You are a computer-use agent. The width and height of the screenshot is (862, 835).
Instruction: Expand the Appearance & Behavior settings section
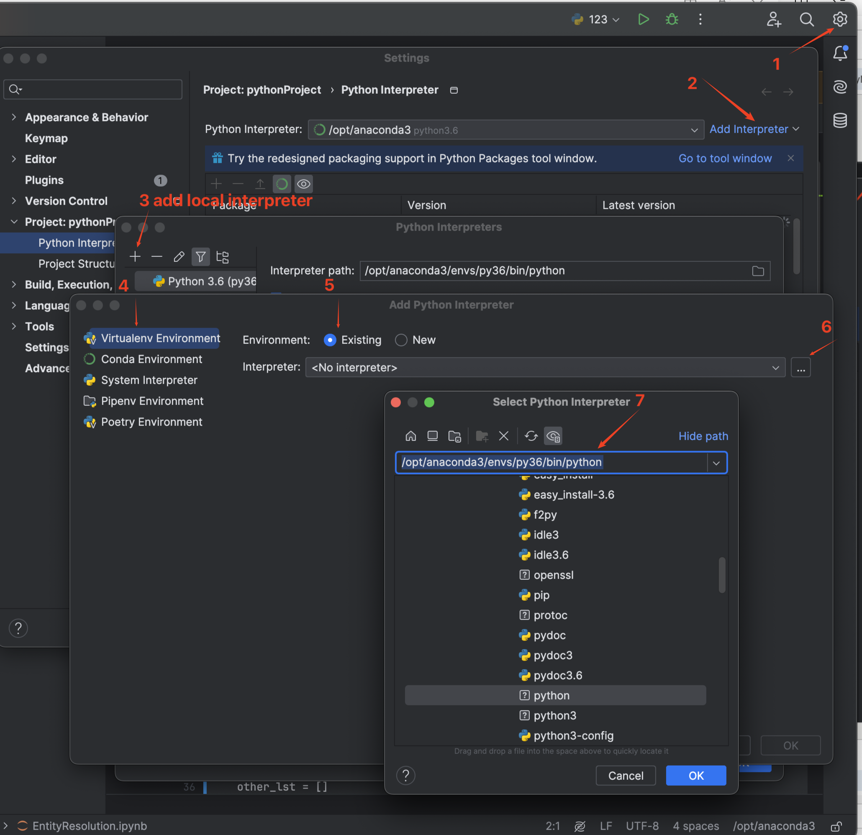pos(14,117)
